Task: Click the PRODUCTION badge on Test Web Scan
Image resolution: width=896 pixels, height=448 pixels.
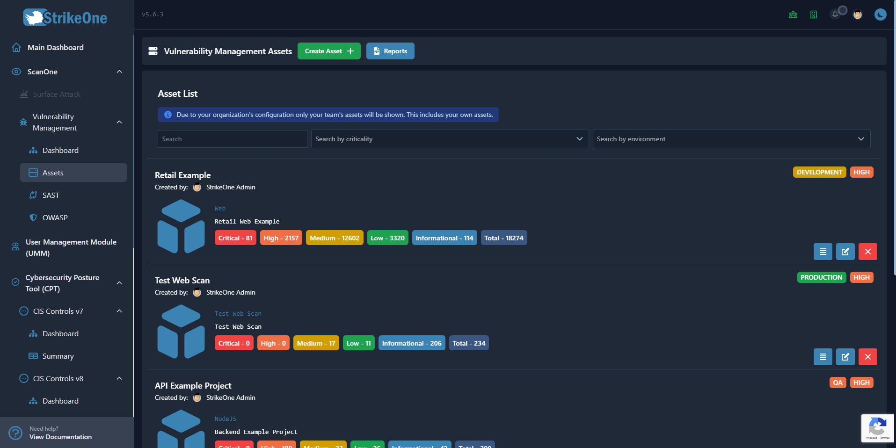Action: 821,277
